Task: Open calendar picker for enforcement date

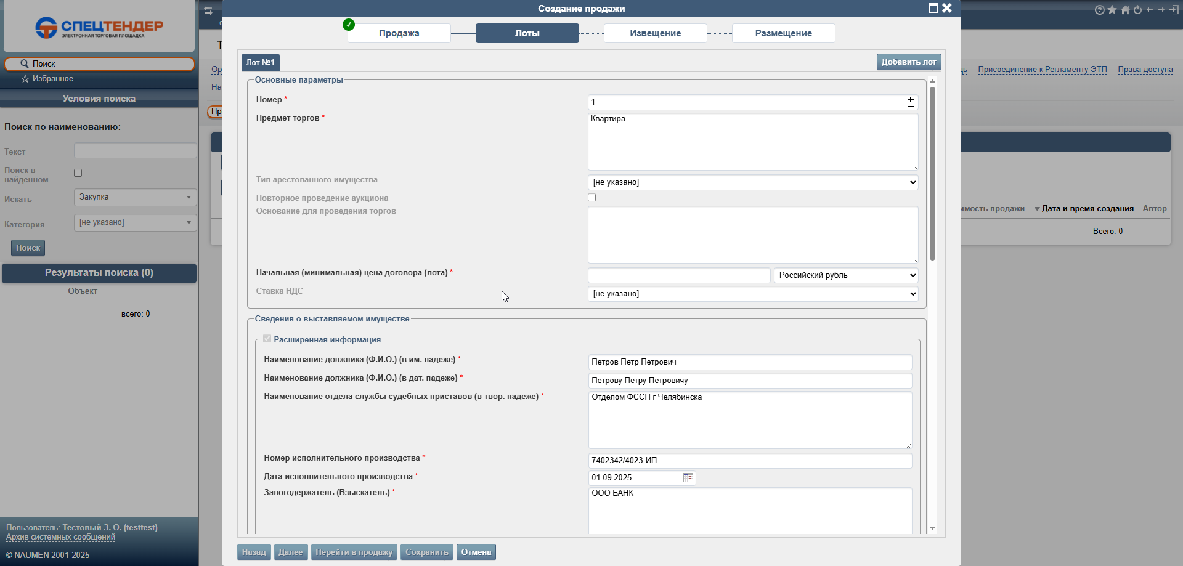Action: (x=688, y=478)
